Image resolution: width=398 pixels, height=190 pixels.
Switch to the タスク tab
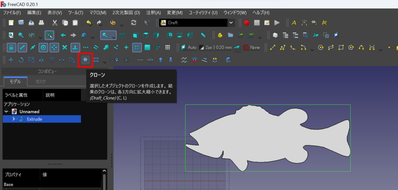coord(40,81)
